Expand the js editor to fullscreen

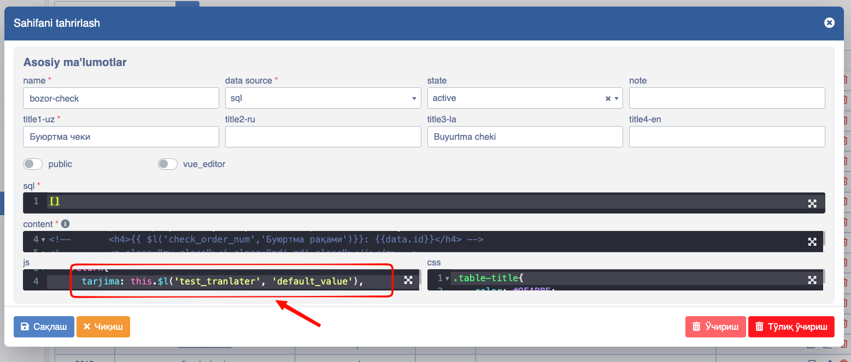pos(408,280)
